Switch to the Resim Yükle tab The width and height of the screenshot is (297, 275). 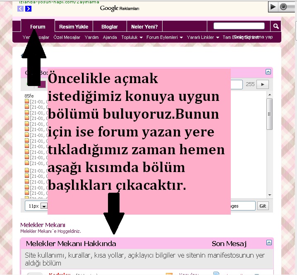point(74,26)
